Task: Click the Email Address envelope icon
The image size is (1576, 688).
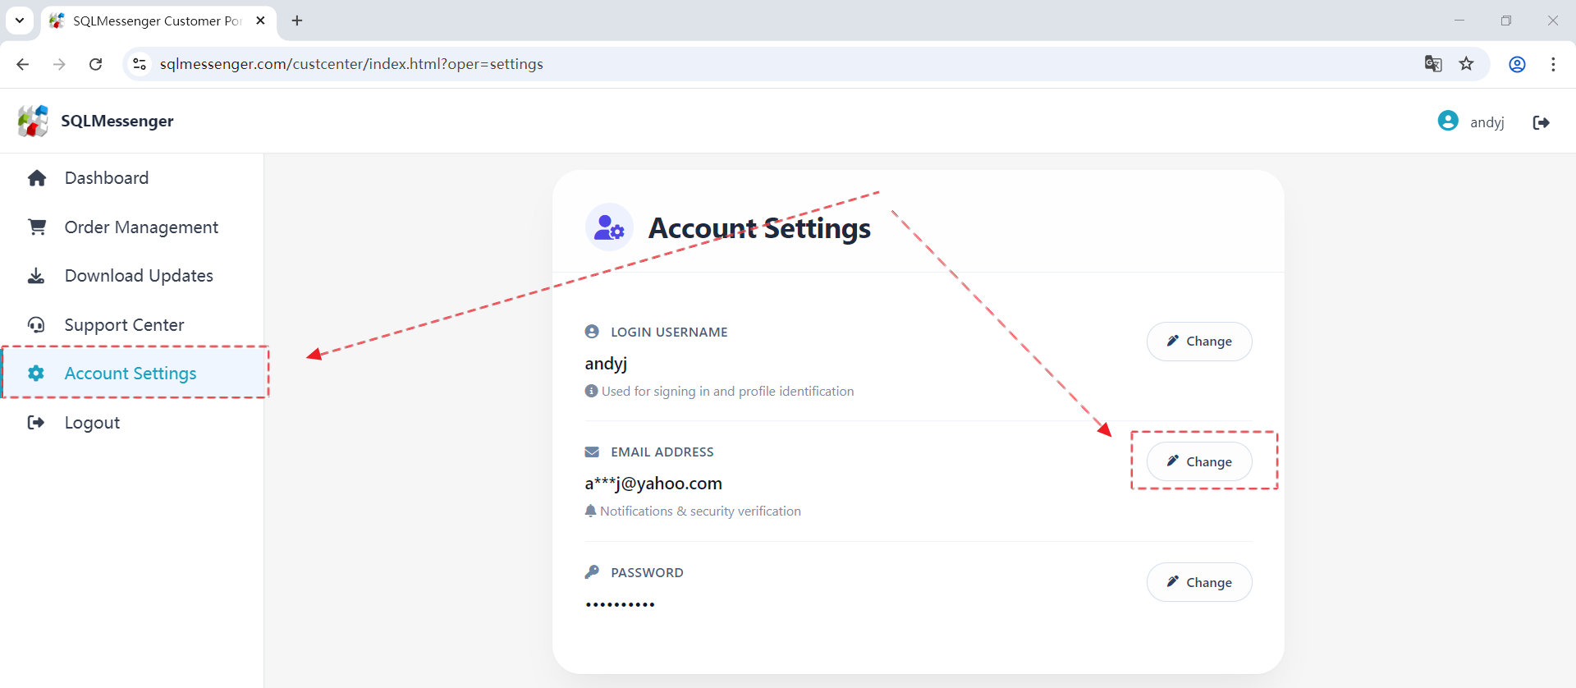Action: point(592,452)
